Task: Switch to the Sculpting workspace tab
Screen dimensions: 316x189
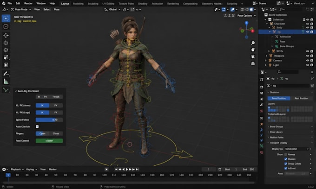Action: click(93, 4)
